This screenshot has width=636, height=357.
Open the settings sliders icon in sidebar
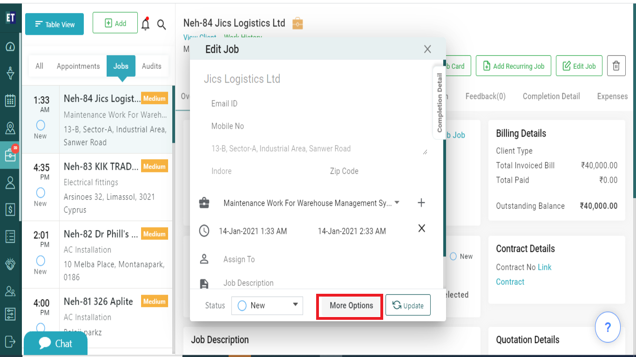pos(10,314)
